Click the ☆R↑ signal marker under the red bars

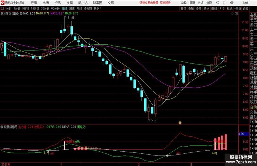(x=215, y=153)
